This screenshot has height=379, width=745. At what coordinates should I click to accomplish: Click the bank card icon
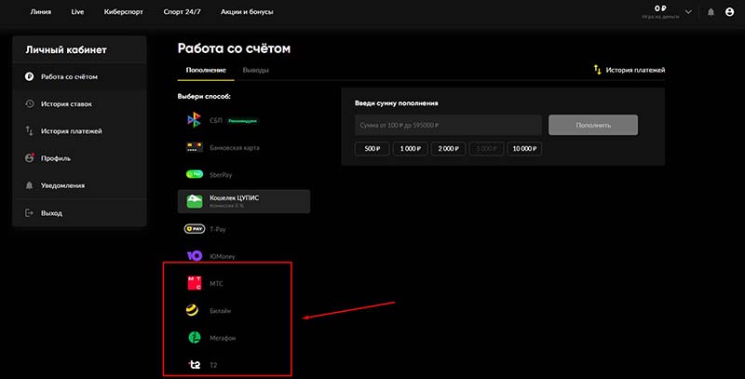(195, 147)
